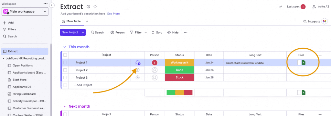Add a column to Next month table
The height and width of the screenshot is (116, 331).
point(320,114)
